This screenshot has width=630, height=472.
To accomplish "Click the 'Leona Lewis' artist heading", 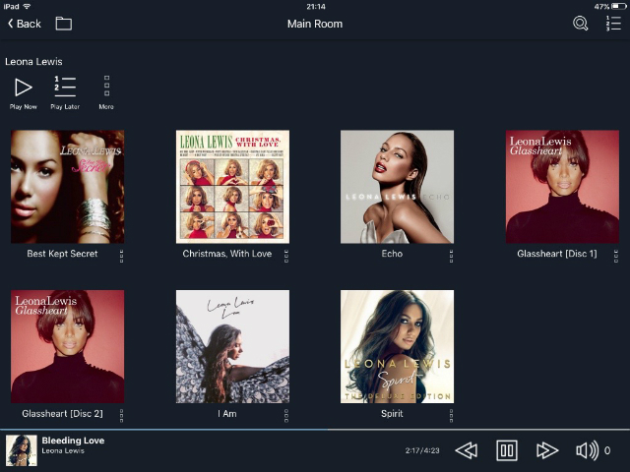I will pos(33,61).
